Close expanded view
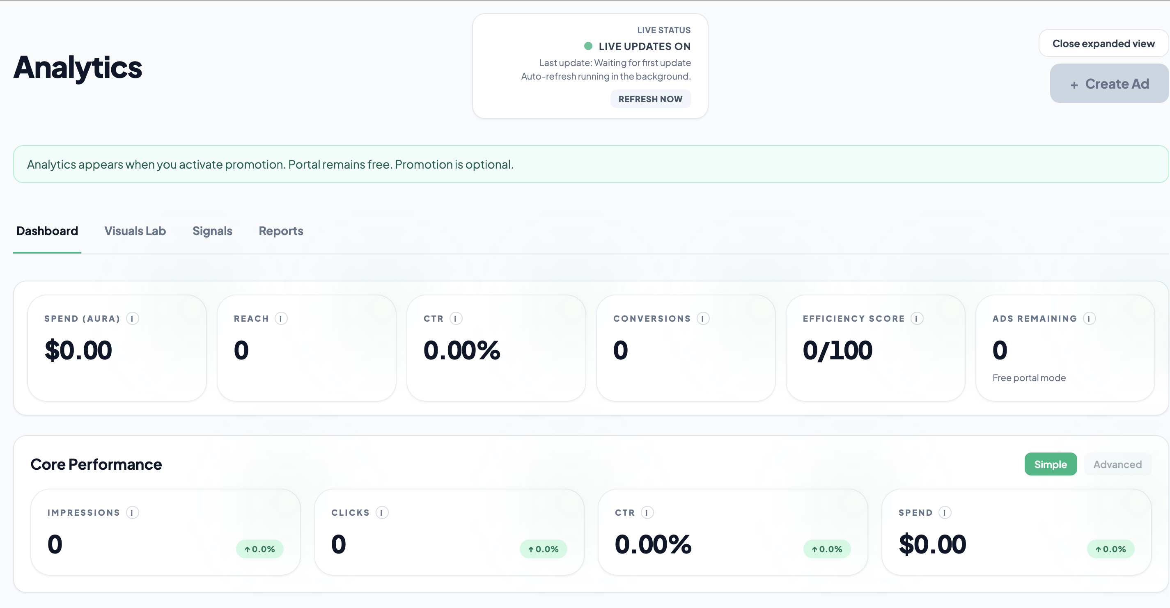This screenshot has width=1170, height=608. [x=1103, y=43]
